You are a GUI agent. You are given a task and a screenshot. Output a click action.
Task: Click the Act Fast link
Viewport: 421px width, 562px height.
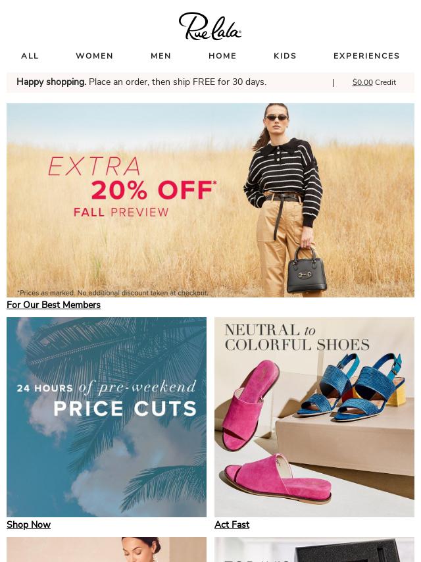(232, 524)
